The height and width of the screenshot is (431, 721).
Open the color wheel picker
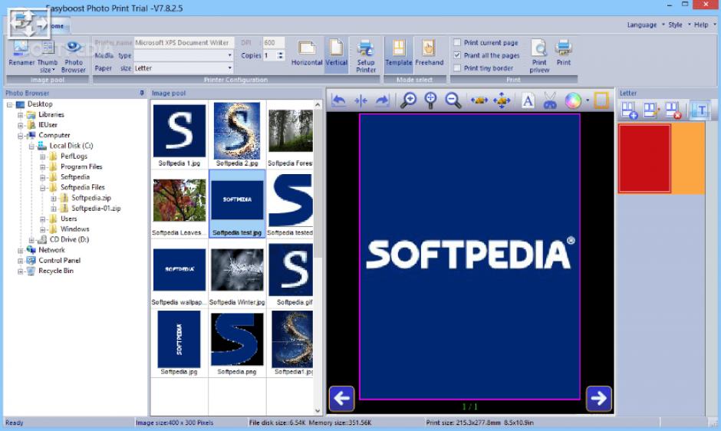click(x=573, y=100)
